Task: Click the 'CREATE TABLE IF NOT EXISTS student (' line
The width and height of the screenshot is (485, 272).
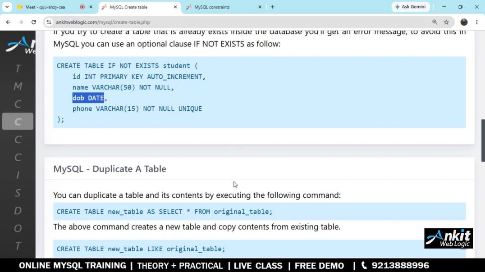Action: coord(127,66)
